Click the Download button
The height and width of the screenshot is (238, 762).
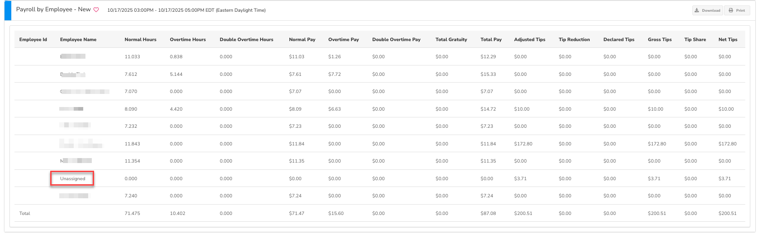click(x=707, y=10)
